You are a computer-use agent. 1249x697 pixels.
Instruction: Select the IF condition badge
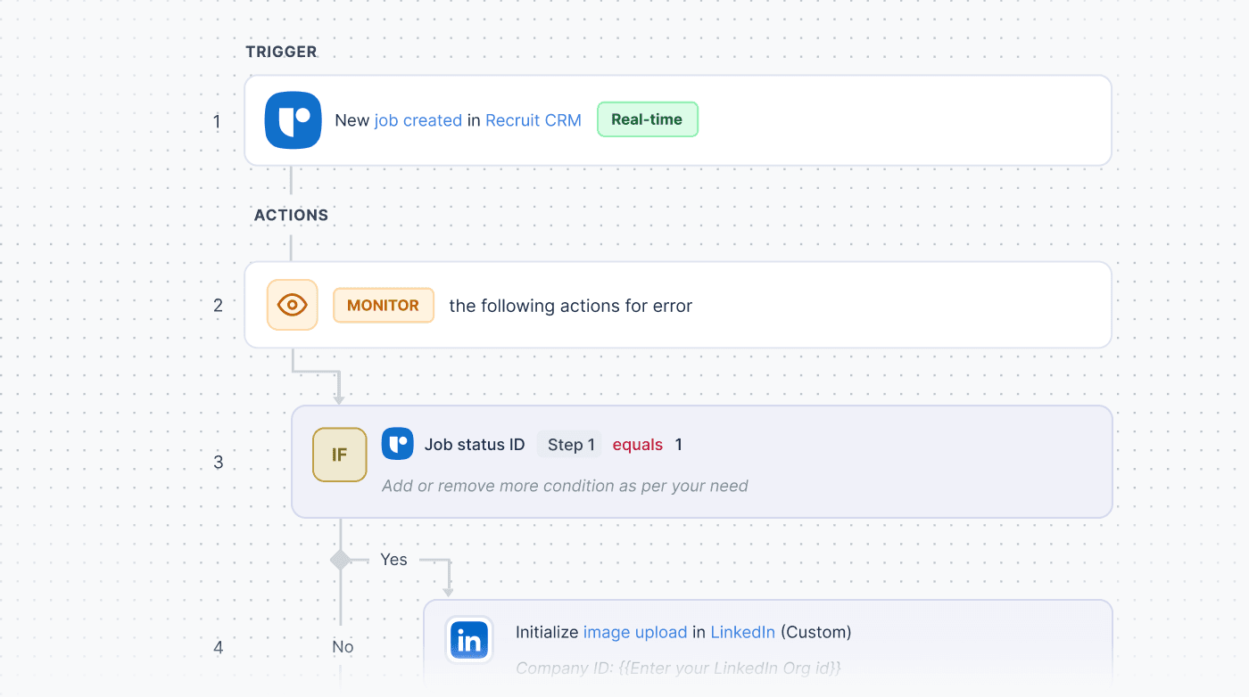coord(340,455)
